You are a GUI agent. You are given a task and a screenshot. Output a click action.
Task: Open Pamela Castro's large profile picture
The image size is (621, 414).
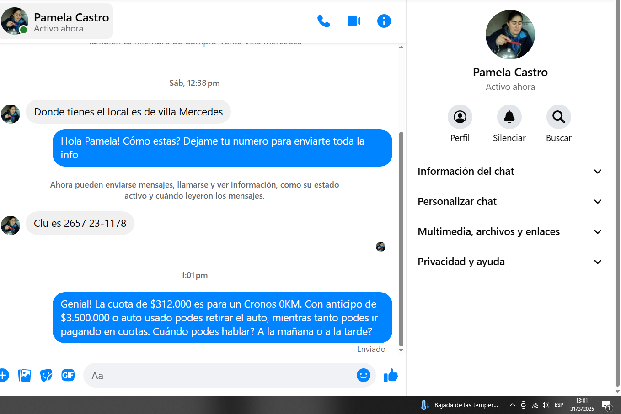(510, 35)
